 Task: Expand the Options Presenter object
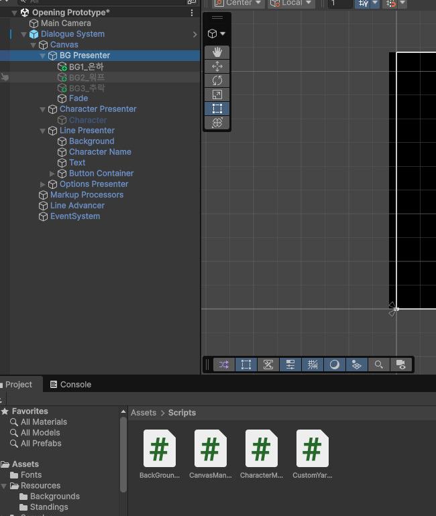44,184
